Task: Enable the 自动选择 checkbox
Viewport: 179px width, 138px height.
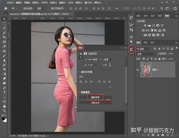Action: coord(21,8)
